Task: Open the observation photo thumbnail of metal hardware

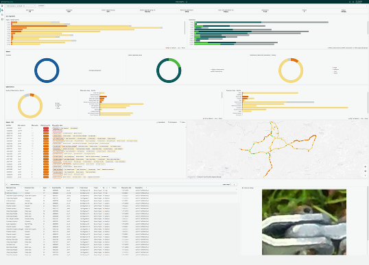Action: tap(304, 222)
